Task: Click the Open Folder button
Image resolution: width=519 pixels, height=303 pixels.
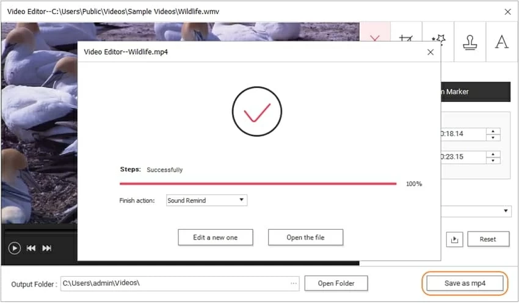Action: [x=336, y=283]
